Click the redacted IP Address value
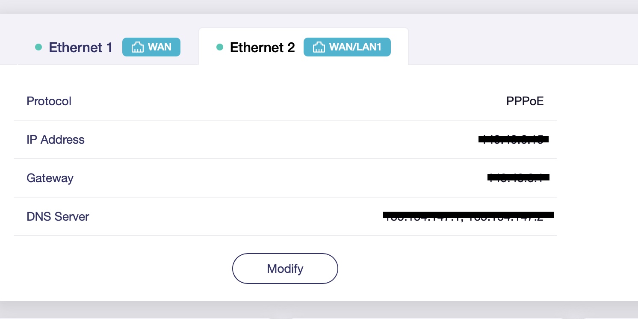The width and height of the screenshot is (638, 319). (513, 139)
